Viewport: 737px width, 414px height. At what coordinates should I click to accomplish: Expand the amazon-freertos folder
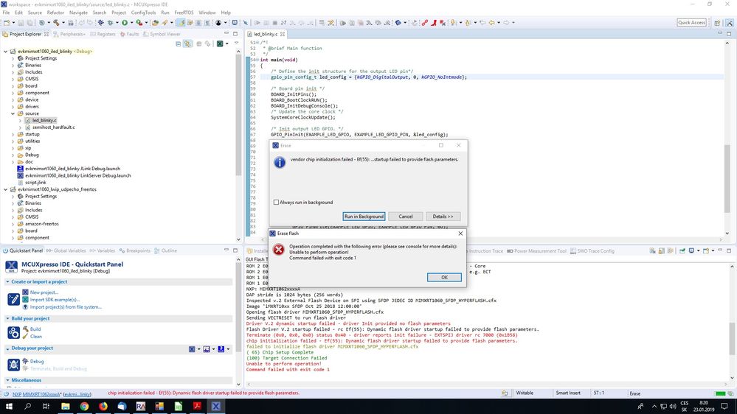click(x=13, y=224)
